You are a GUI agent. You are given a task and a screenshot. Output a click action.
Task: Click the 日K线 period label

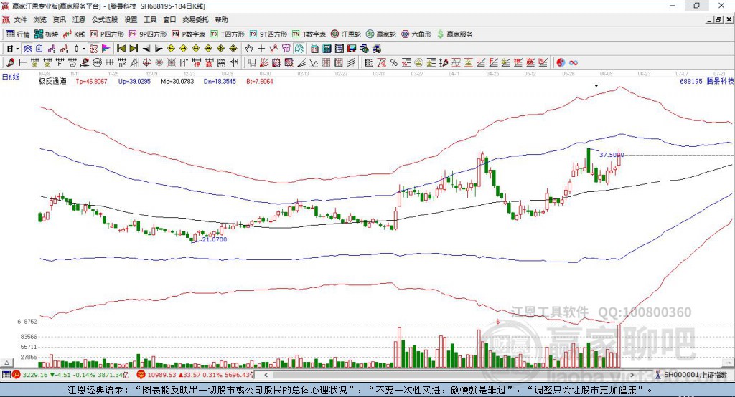point(11,77)
